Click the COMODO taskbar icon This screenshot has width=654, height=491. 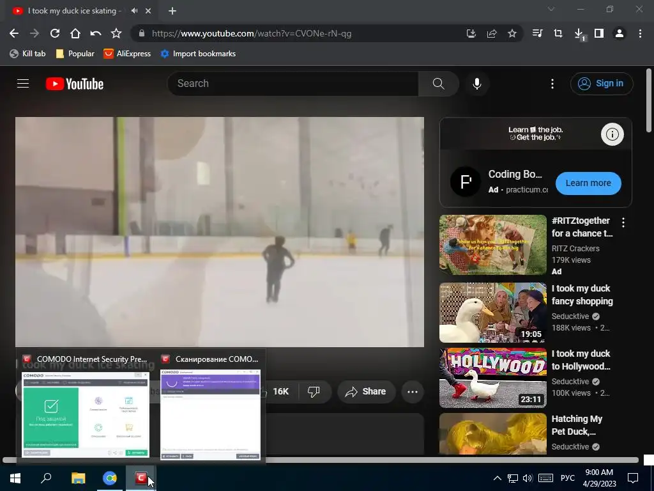tap(141, 478)
